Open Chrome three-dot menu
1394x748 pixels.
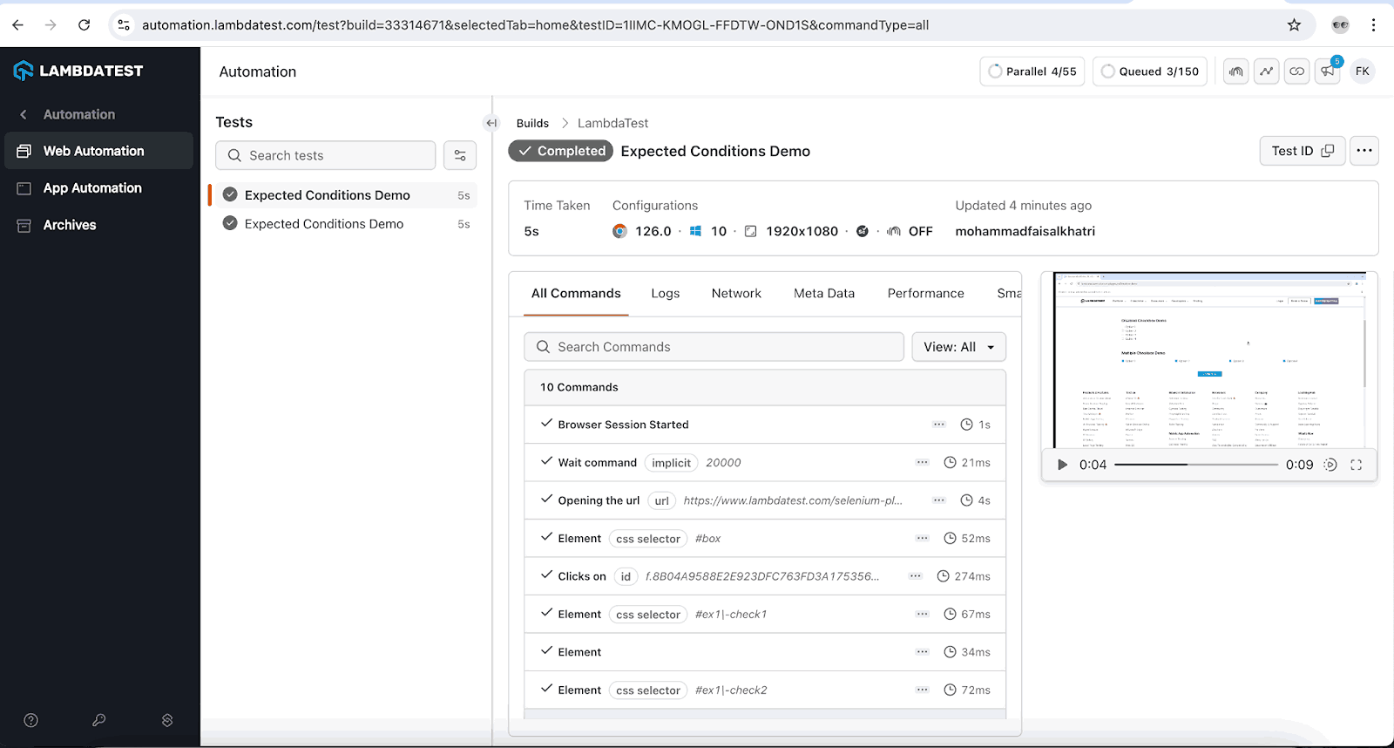click(1373, 25)
